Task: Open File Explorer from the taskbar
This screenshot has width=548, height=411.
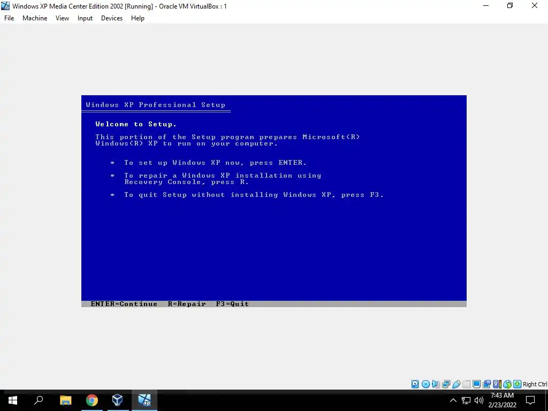Action: (65, 400)
